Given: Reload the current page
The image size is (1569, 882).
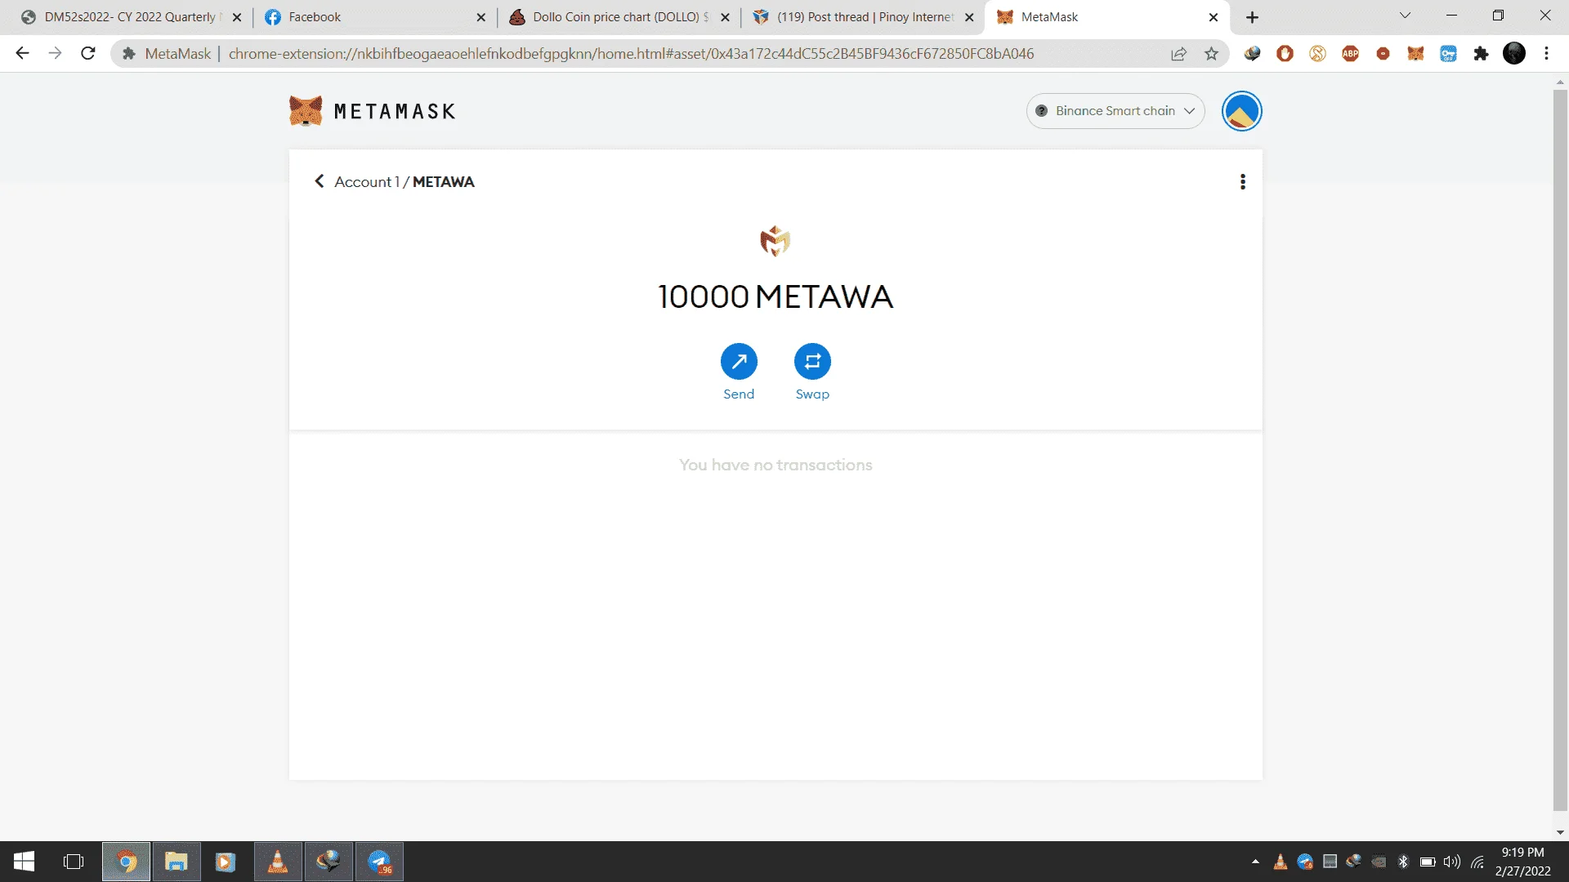Looking at the screenshot, I should [x=88, y=54].
